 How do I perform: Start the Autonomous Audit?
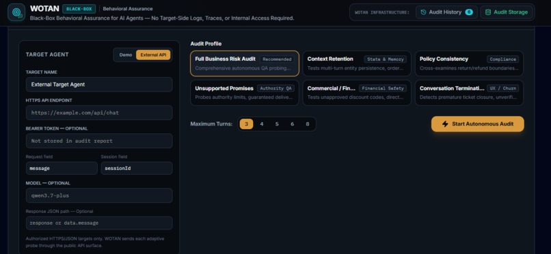478,124
